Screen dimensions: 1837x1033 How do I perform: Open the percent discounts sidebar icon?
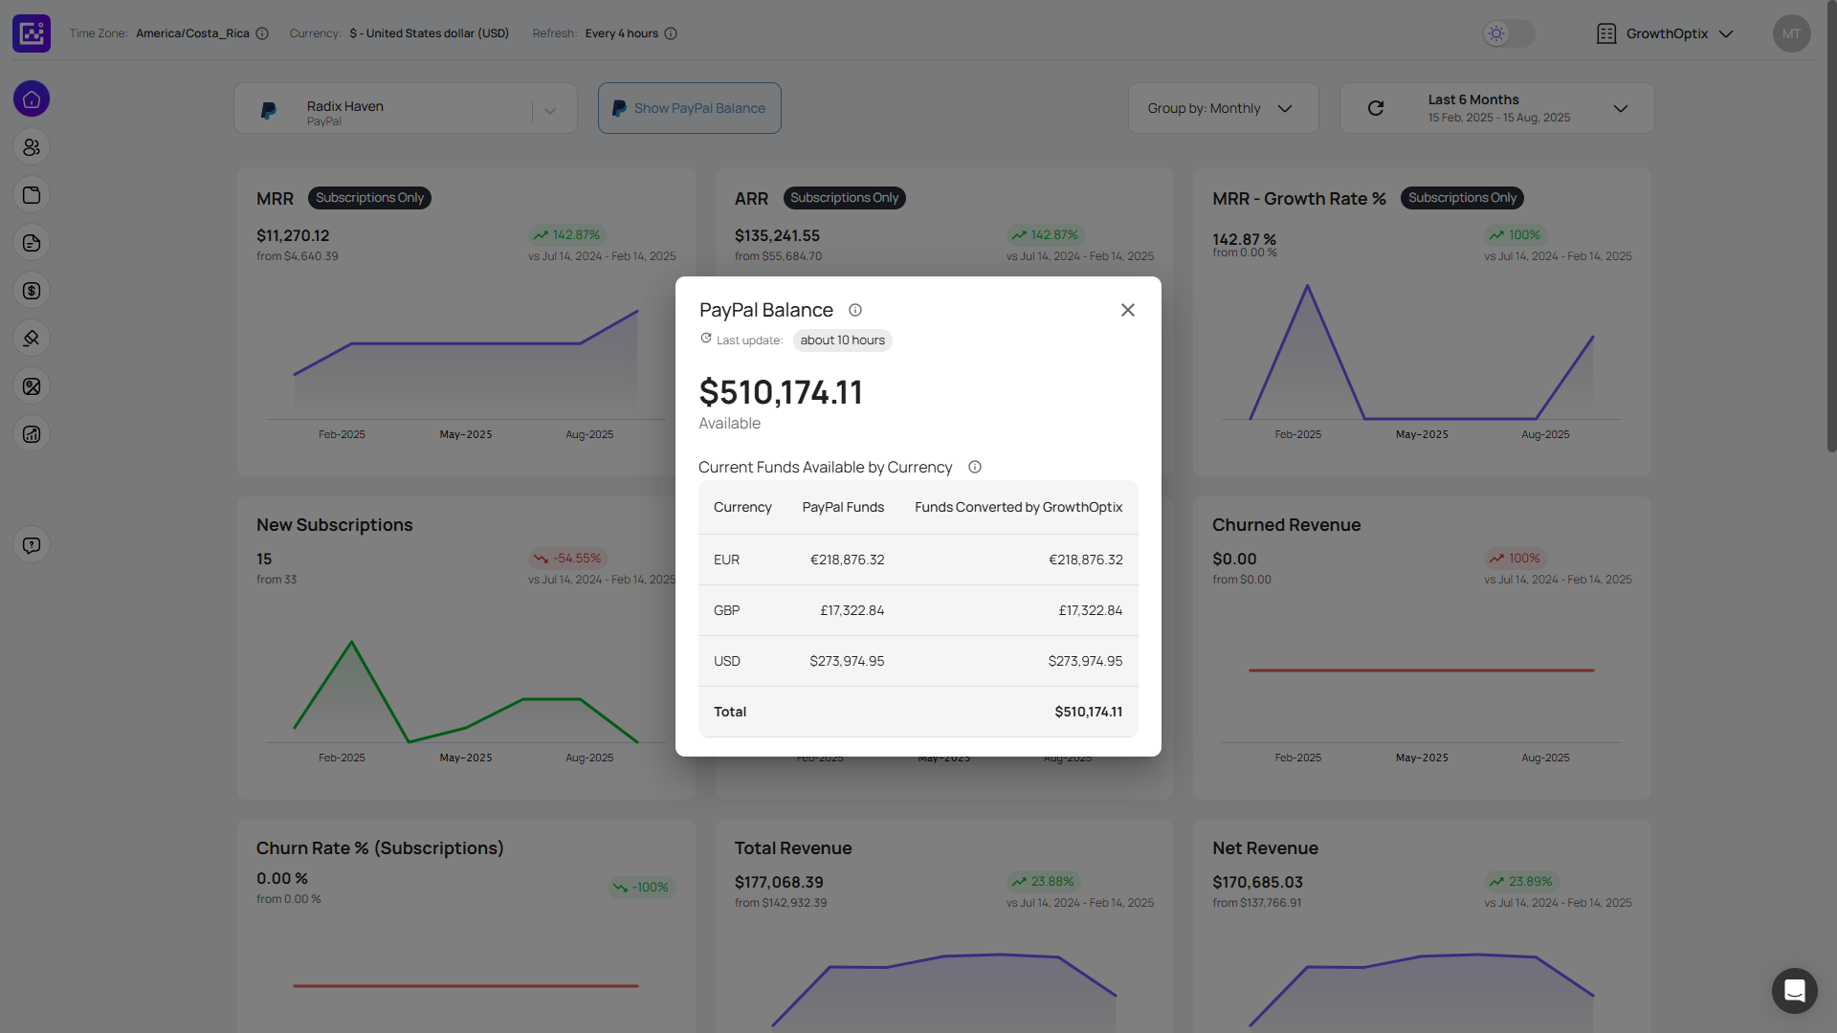point(32,386)
